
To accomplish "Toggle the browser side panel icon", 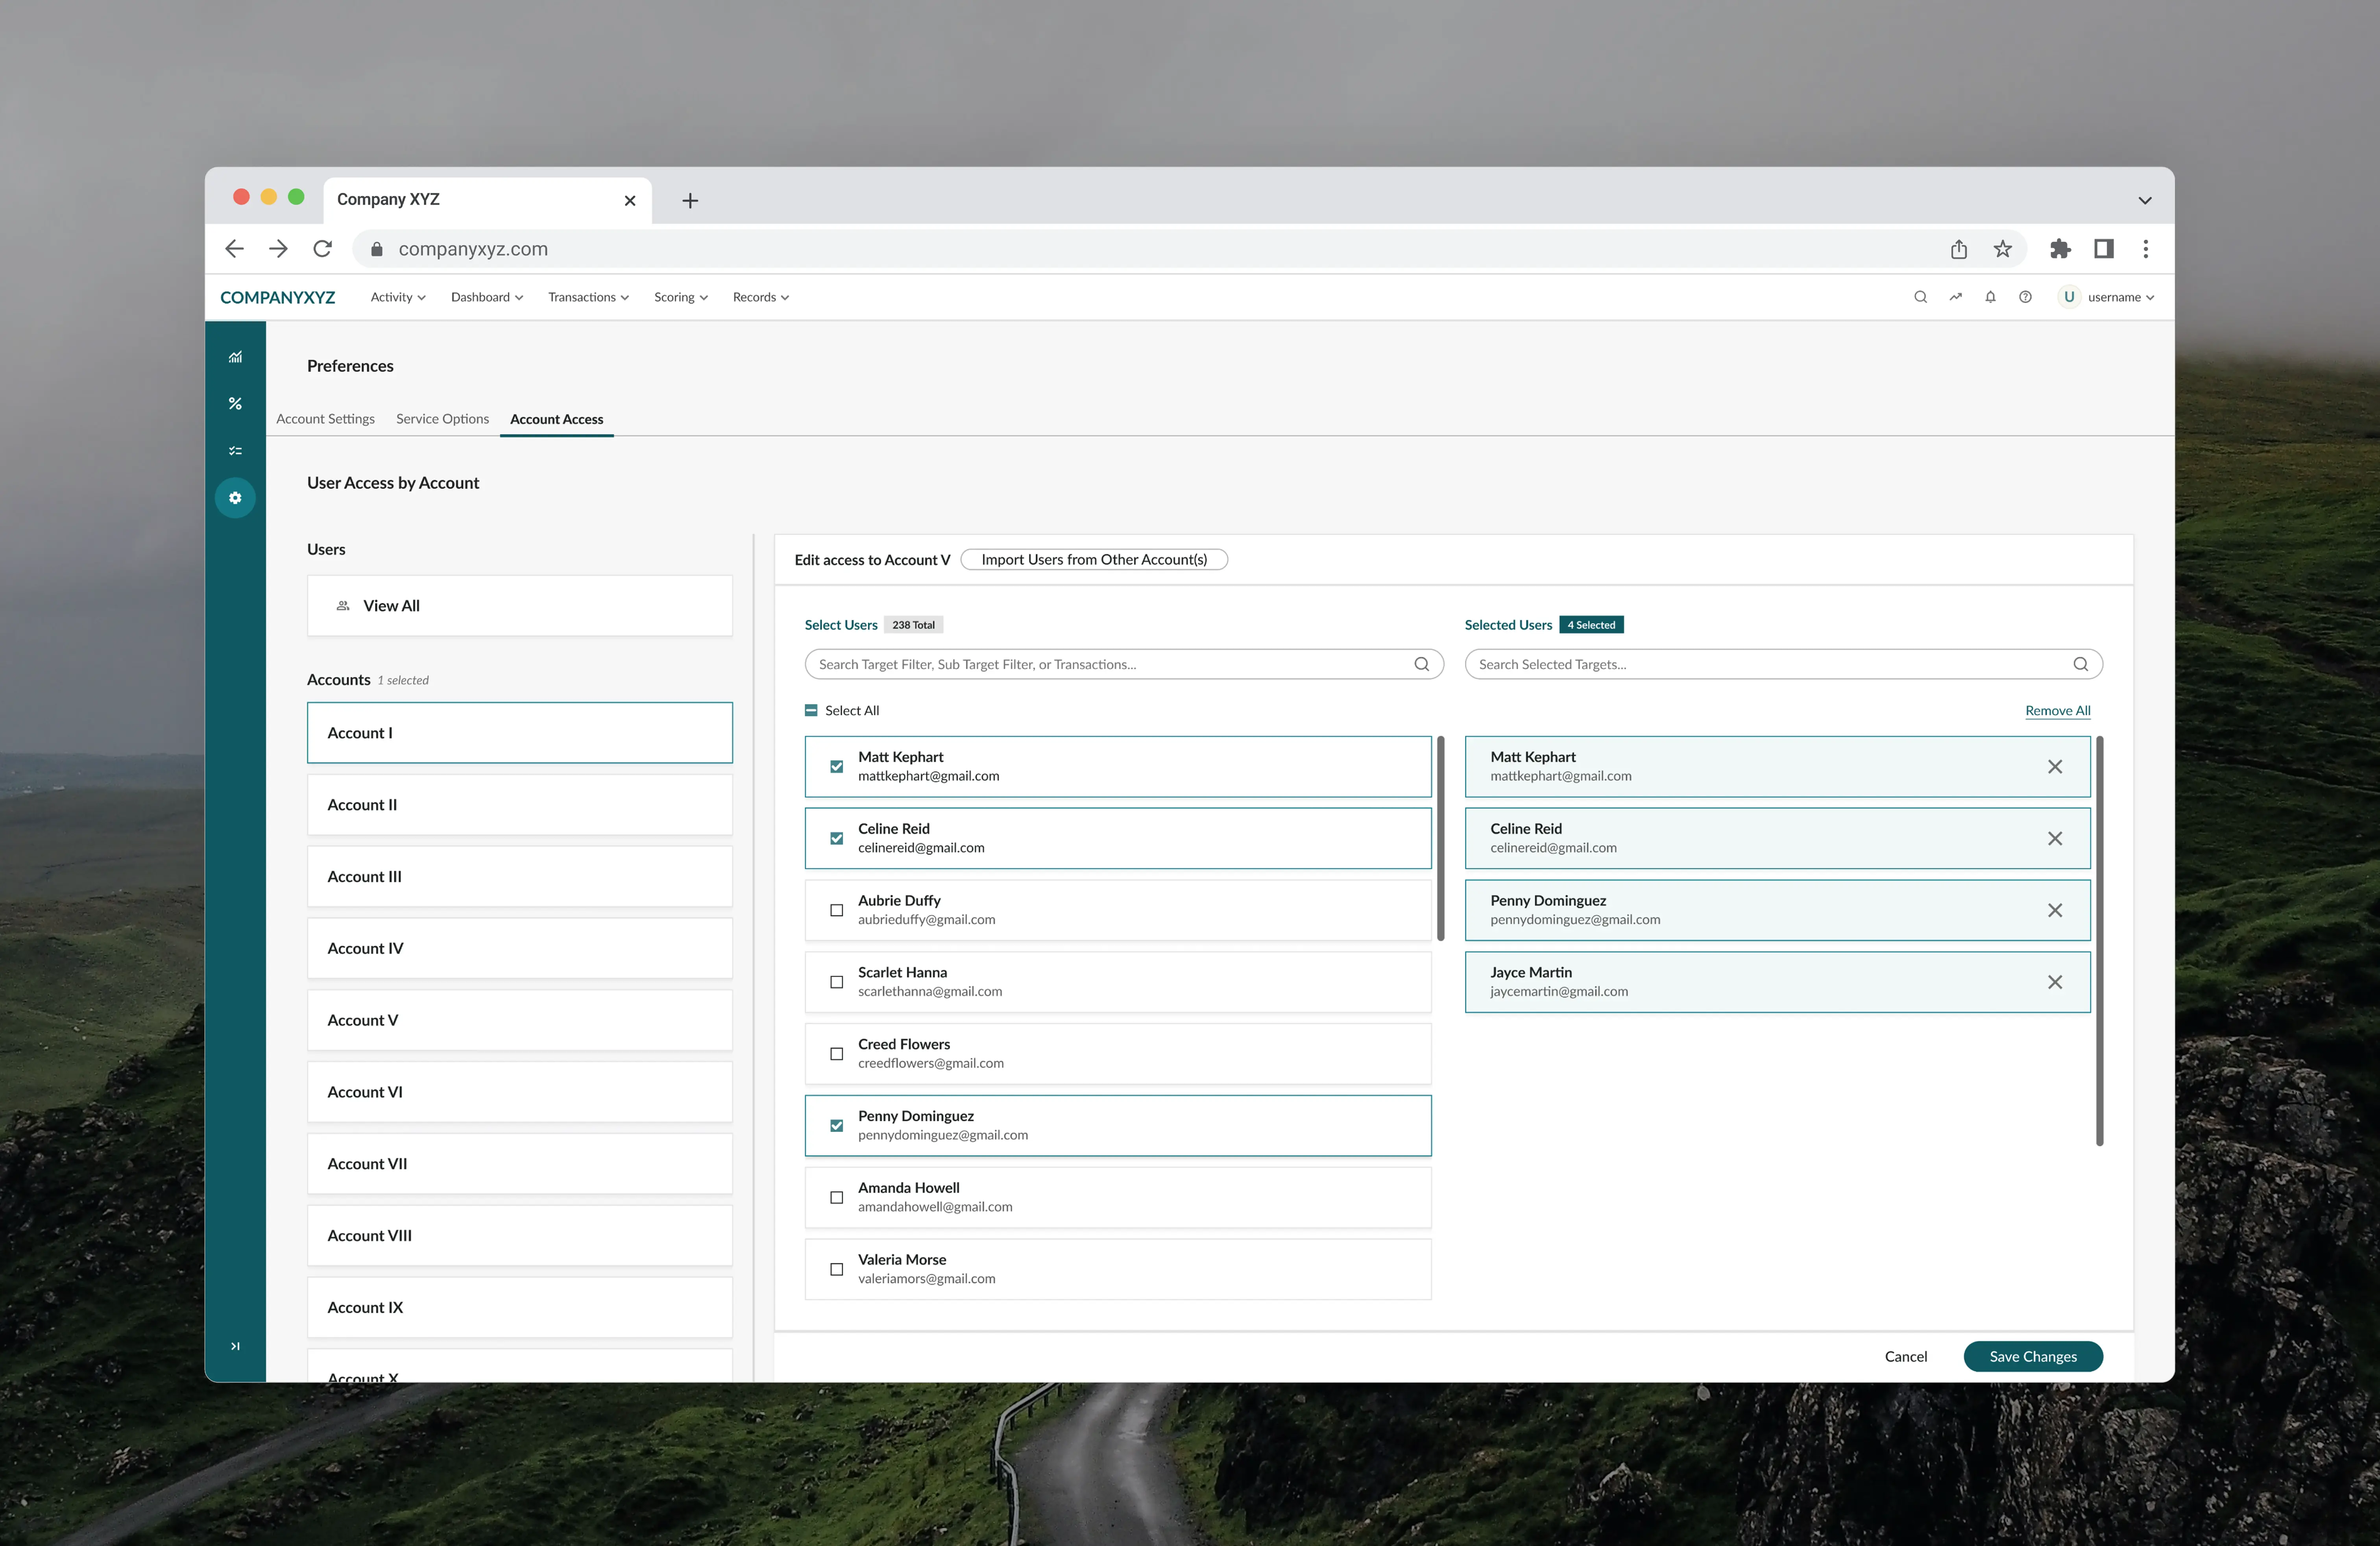I will (x=2104, y=249).
